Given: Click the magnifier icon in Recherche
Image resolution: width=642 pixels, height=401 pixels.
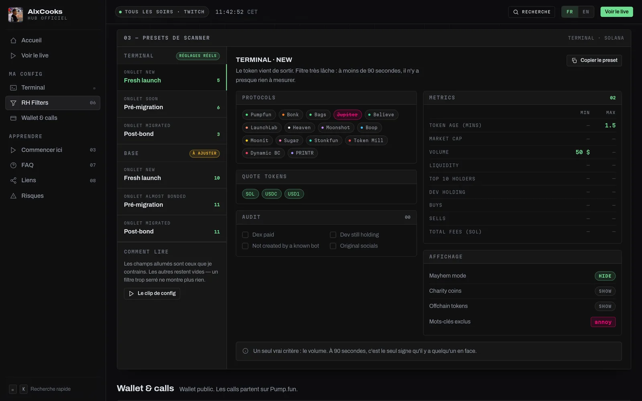Looking at the screenshot, I should click(x=516, y=12).
